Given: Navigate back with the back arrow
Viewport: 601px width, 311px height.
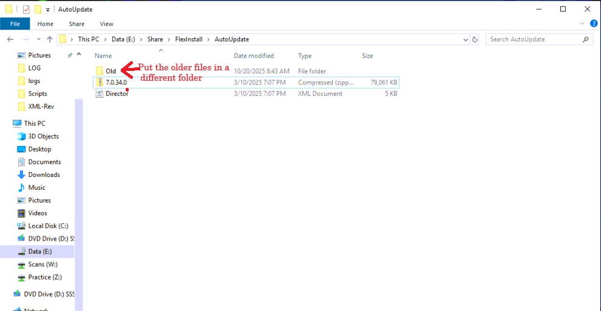Looking at the screenshot, I should pyautogui.click(x=10, y=39).
